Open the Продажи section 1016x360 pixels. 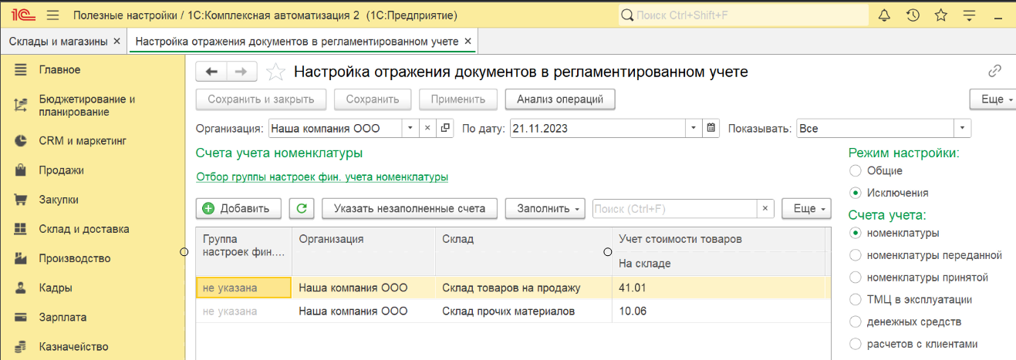pyautogui.click(x=62, y=170)
